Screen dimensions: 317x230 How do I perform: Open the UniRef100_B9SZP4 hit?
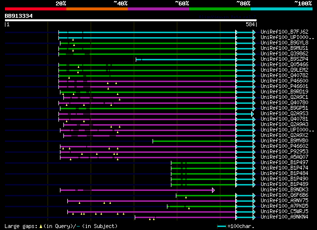pyautogui.click(x=284, y=59)
